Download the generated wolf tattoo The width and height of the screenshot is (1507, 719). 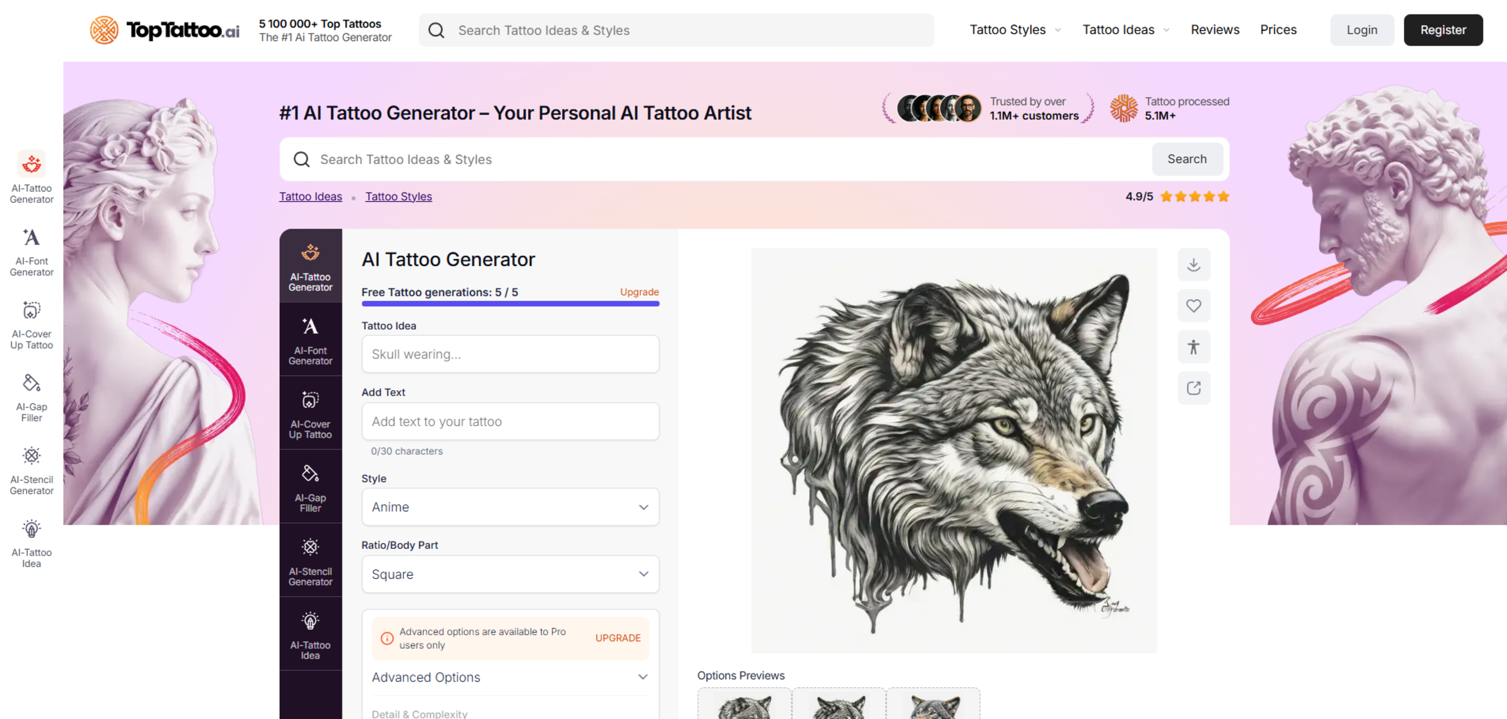(x=1193, y=265)
